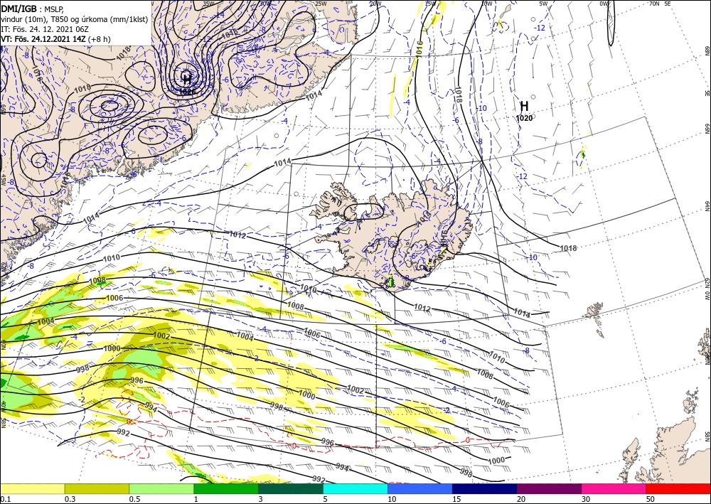
Task: Click the 'IT: Fös. 24. 12. 2021 06Z' line
Action: [44, 29]
